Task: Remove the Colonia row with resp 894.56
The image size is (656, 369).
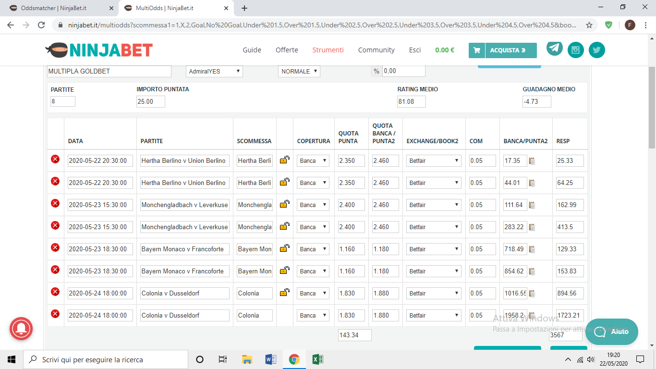Action: 55,292
